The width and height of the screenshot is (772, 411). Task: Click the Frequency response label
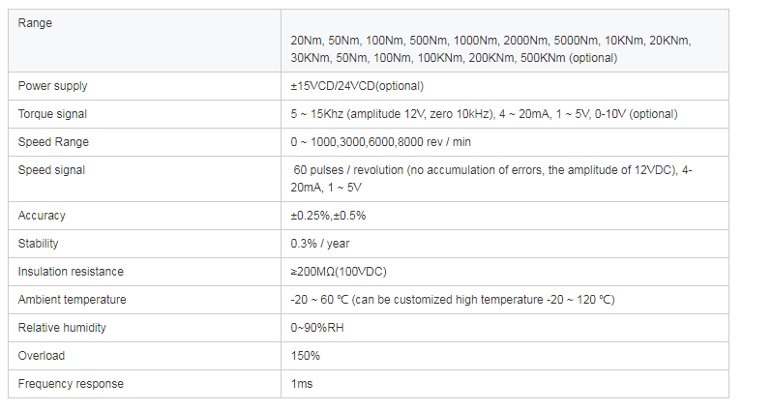pyautogui.click(x=71, y=384)
